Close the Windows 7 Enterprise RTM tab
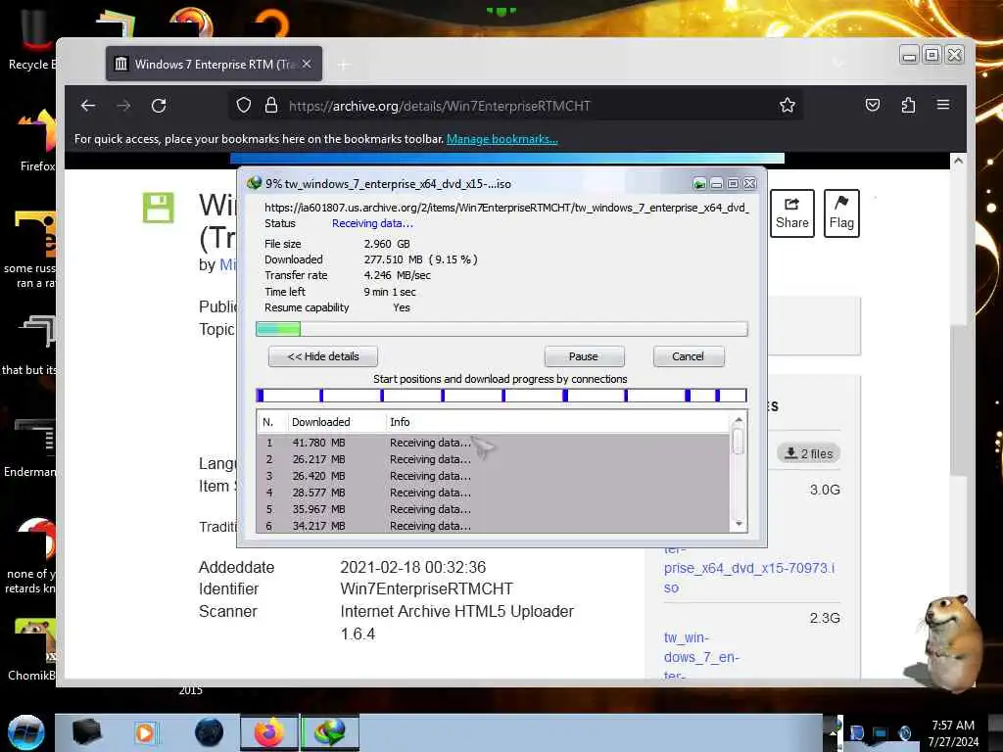The height and width of the screenshot is (752, 1003). [307, 64]
